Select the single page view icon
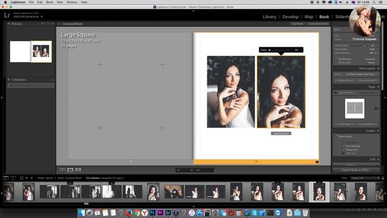 point(78,170)
